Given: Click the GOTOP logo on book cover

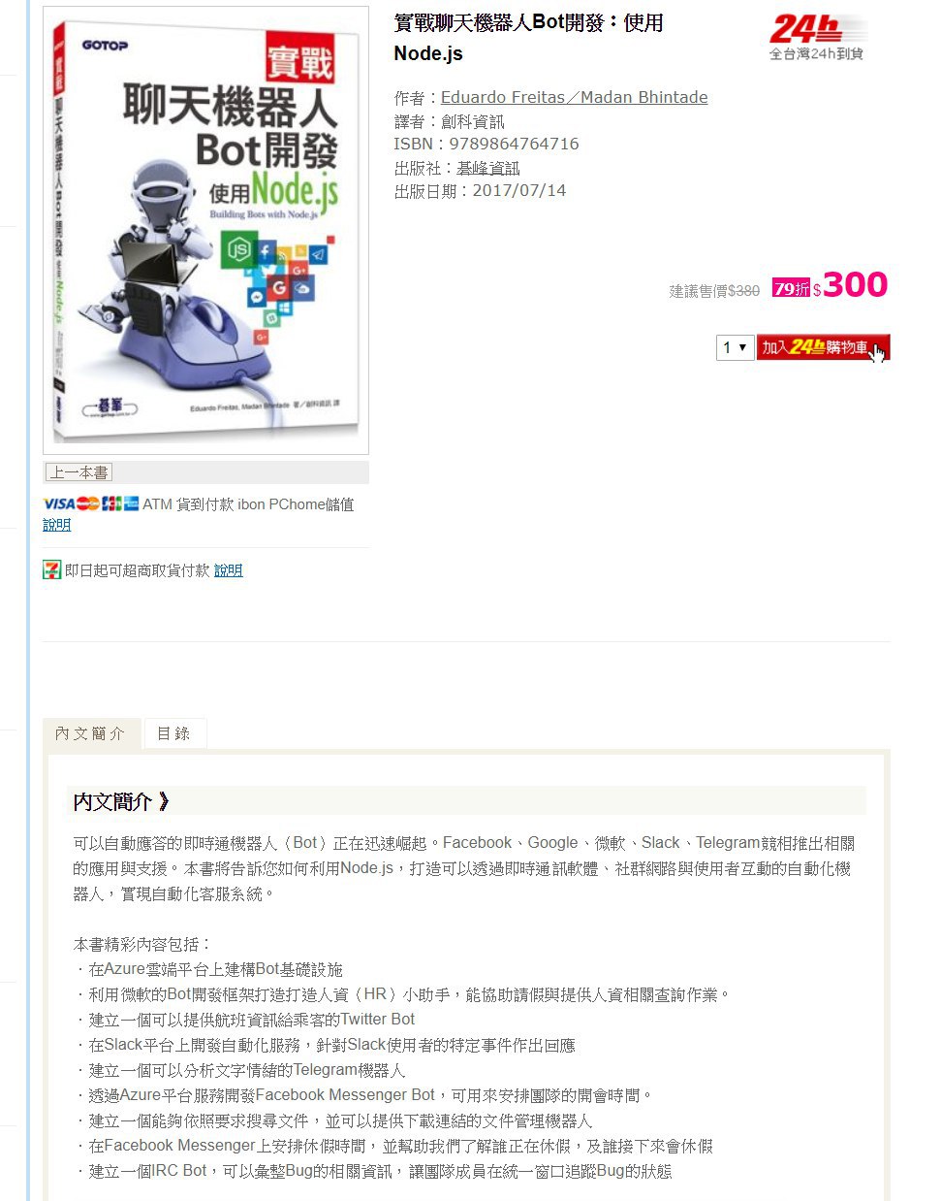Looking at the screenshot, I should (x=105, y=45).
